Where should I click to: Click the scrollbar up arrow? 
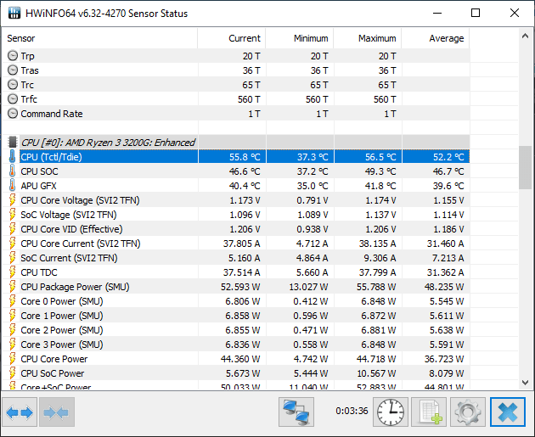coord(525,36)
